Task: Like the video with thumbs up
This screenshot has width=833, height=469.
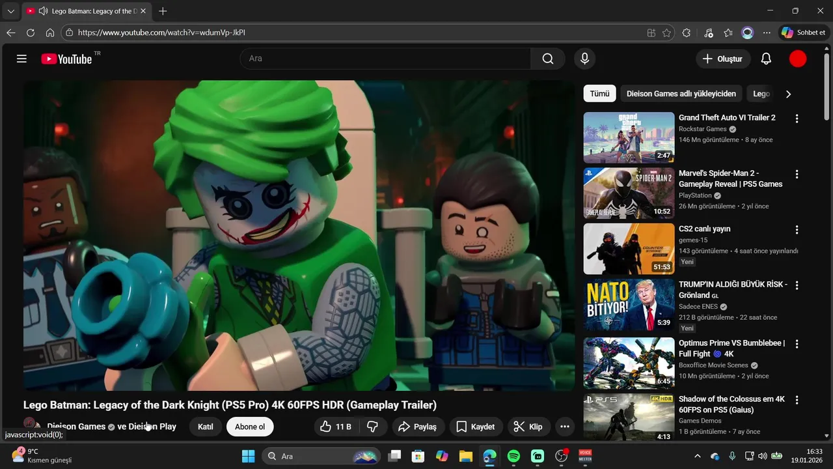Action: (336, 427)
